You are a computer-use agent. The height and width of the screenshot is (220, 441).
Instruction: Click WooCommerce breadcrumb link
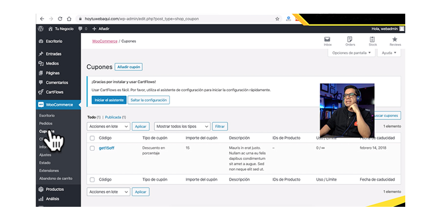coord(105,41)
